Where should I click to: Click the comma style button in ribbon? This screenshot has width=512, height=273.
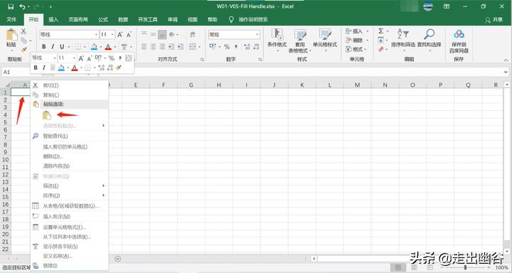[236, 47]
